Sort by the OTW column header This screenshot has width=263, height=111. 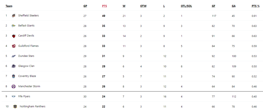(x=143, y=6)
